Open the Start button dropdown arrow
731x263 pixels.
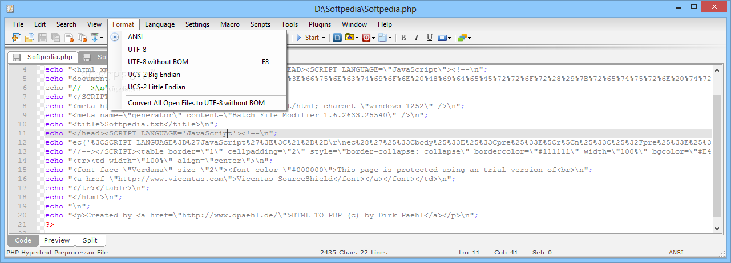(x=324, y=38)
